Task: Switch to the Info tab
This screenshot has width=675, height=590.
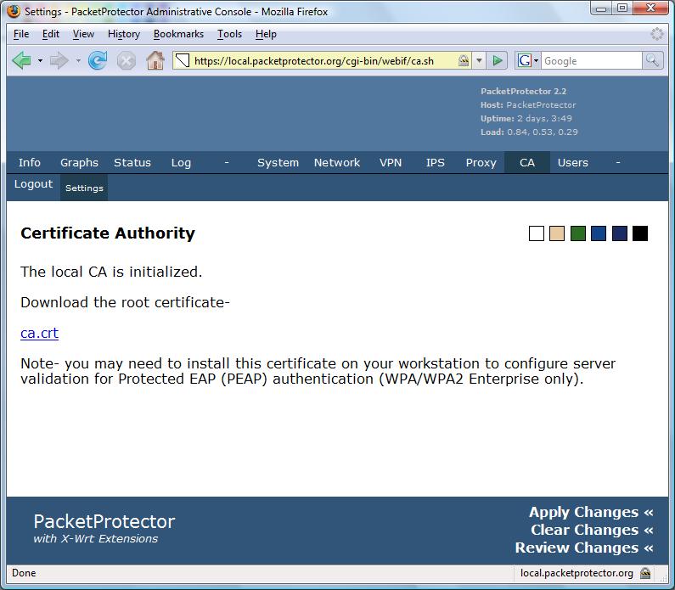Action: pyautogui.click(x=29, y=163)
